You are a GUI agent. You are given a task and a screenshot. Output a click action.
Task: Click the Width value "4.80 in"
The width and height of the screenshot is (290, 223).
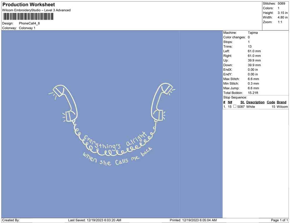282,17
